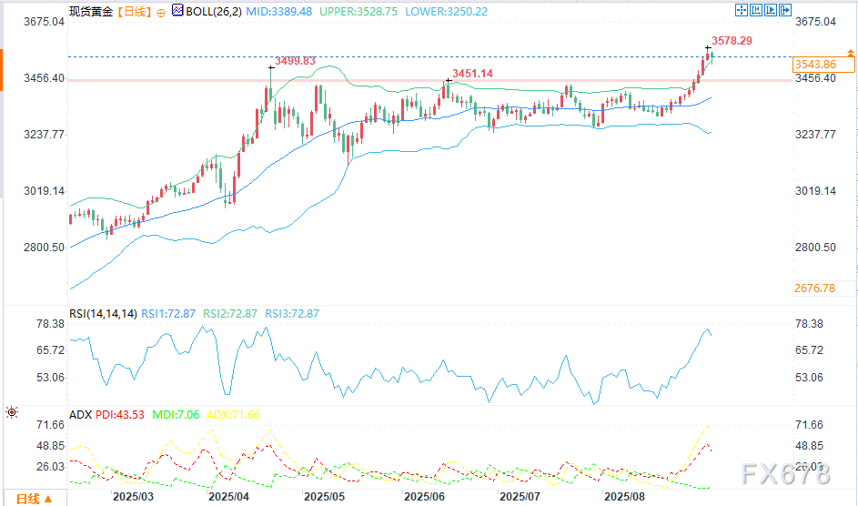Click the orange 3543.86 current price tag
The image size is (858, 506).
click(x=815, y=65)
